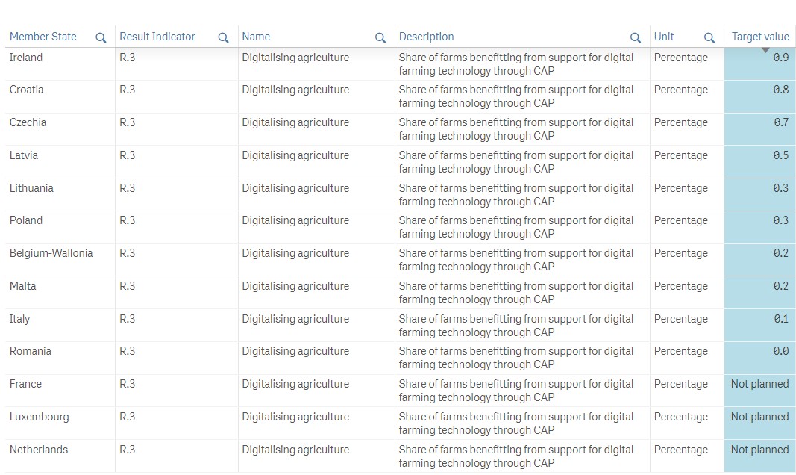Sort by the Description column header

[426, 37]
